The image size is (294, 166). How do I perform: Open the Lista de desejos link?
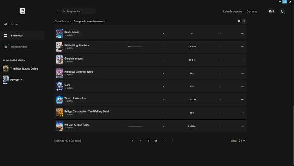[x=232, y=11]
